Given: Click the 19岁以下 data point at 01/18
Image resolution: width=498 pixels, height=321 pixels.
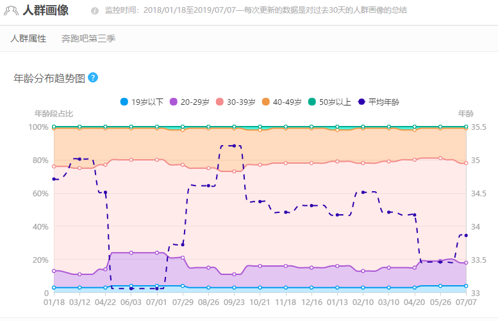Looking at the screenshot, I should pos(54,287).
